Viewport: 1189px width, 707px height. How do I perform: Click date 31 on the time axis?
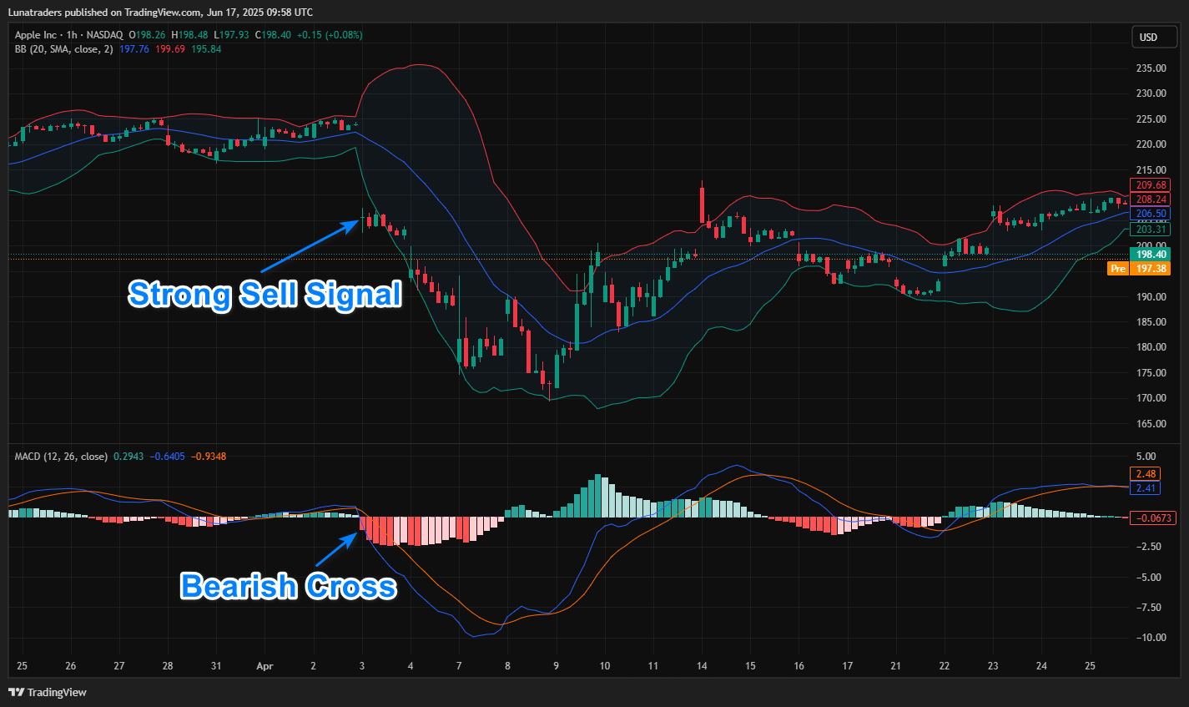coord(216,666)
